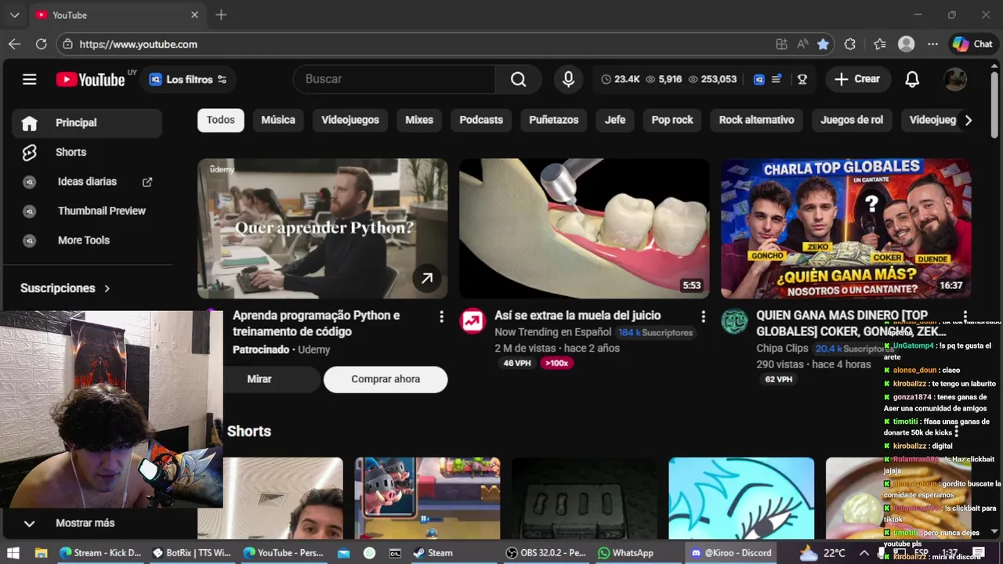
Task: Click the 23.4K watch-time stat
Action: pos(620,79)
